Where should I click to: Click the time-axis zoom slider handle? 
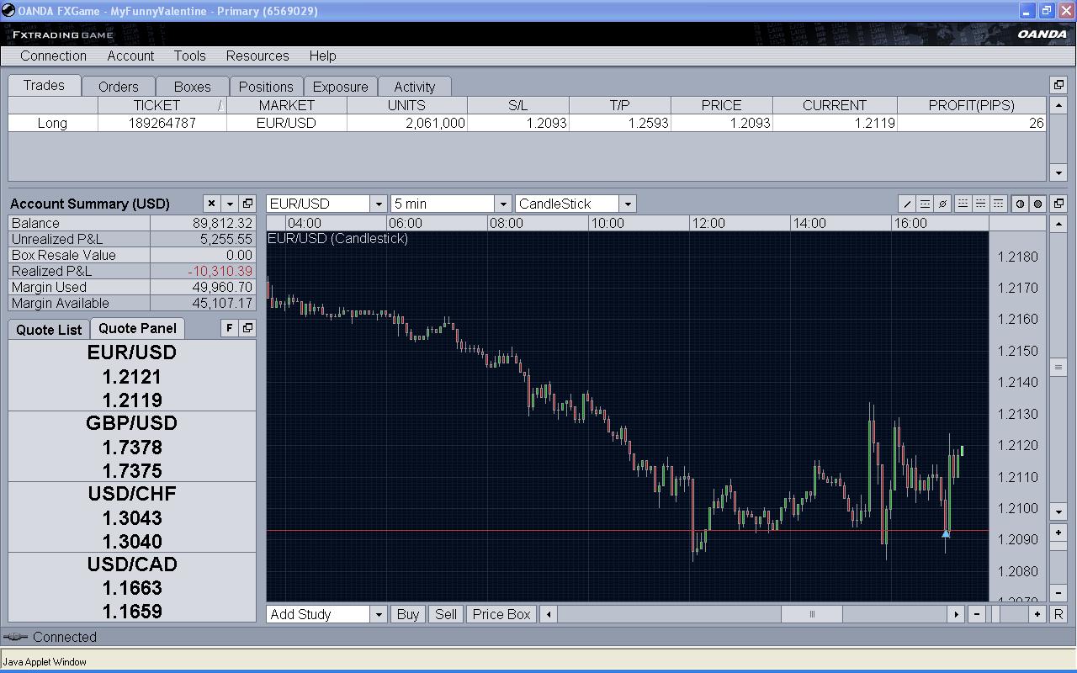996,614
